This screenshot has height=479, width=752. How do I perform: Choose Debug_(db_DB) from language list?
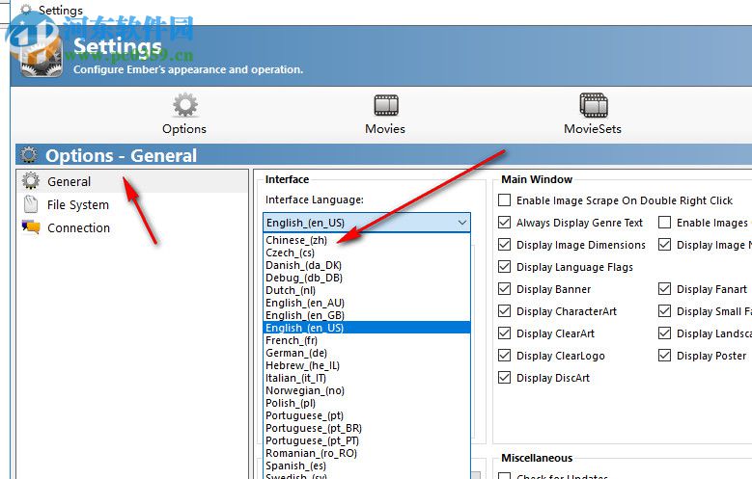click(x=367, y=278)
